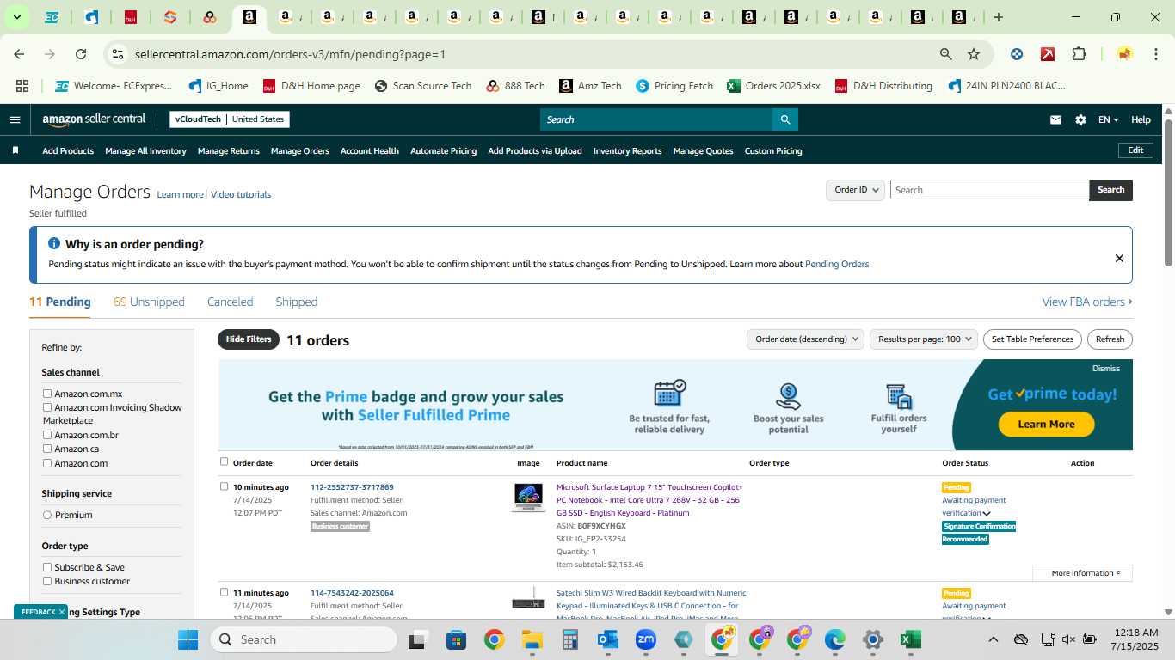Switch to the Unshipped orders tab
Screen dimensions: 1175x660
pyautogui.click(x=149, y=302)
